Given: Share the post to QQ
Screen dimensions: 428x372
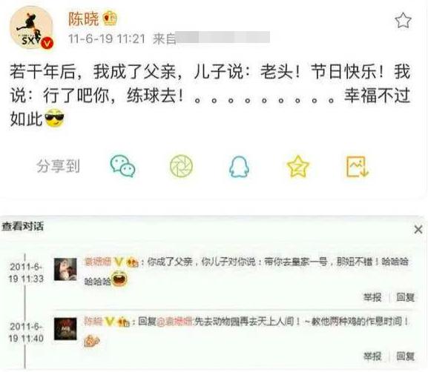Looking at the screenshot, I should (x=239, y=167).
